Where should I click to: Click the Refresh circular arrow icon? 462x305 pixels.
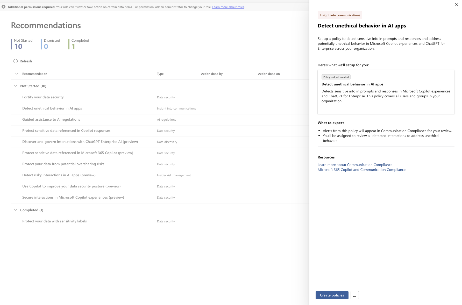pos(16,61)
